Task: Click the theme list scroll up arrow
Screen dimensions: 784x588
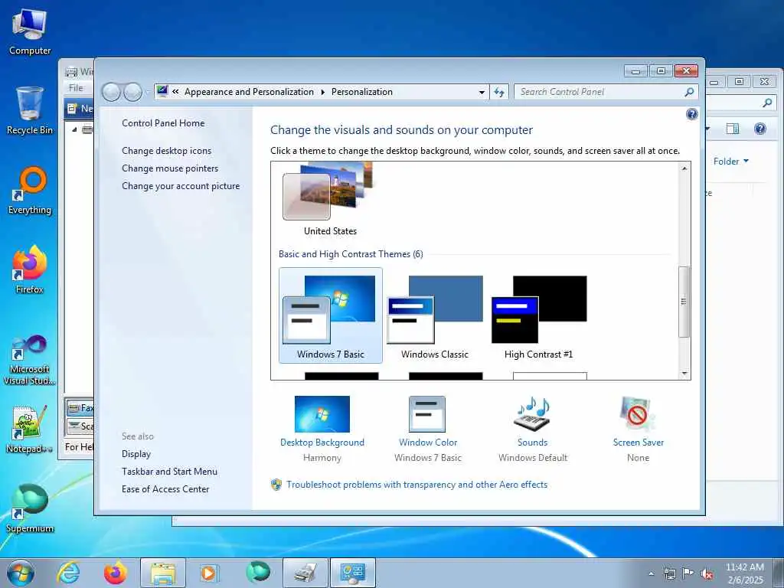Action: click(684, 168)
